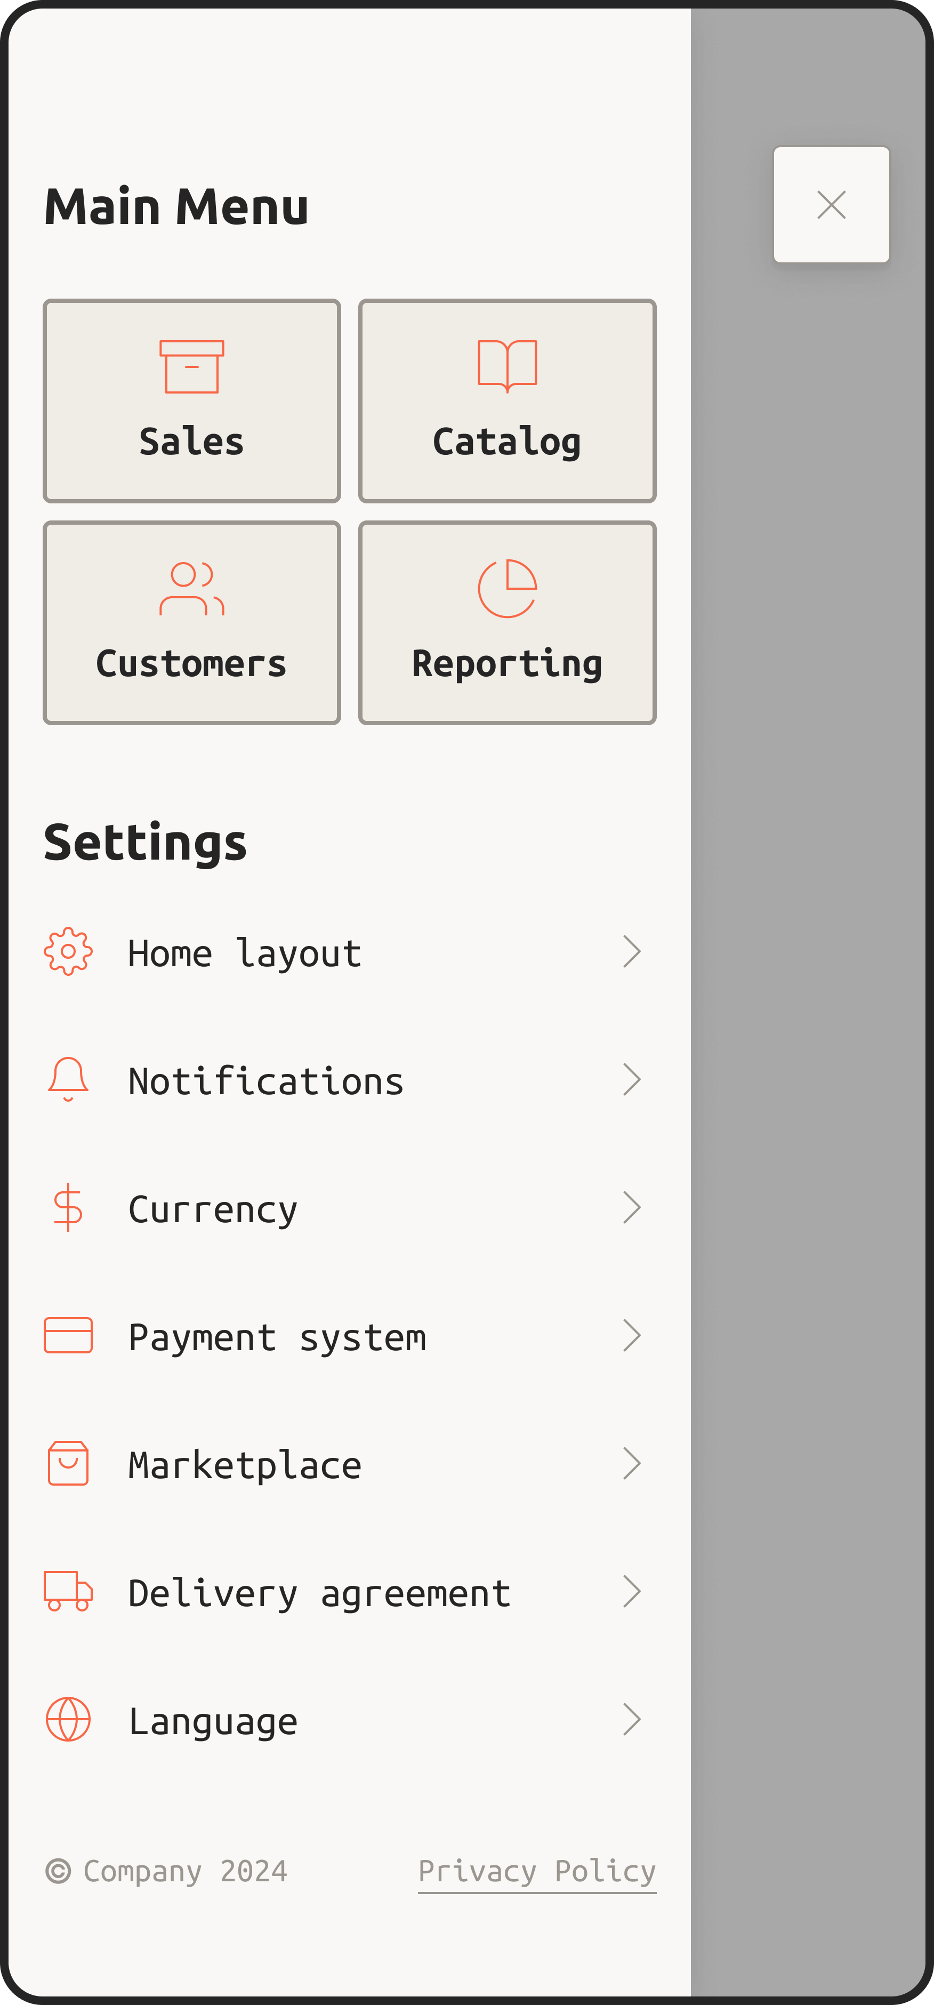Expand Currency via its chevron
This screenshot has width=934, height=2005.
(x=632, y=1207)
